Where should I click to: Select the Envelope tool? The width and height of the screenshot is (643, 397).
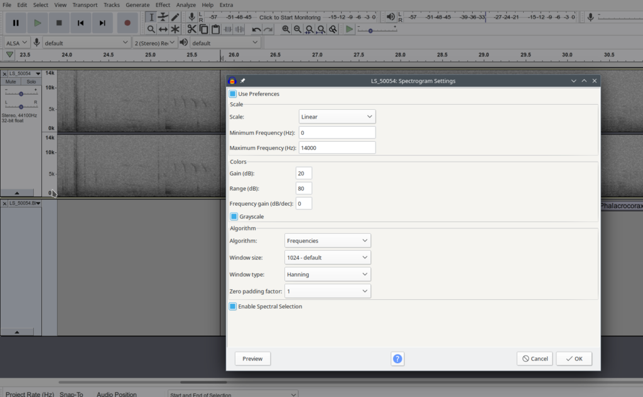coord(163,17)
